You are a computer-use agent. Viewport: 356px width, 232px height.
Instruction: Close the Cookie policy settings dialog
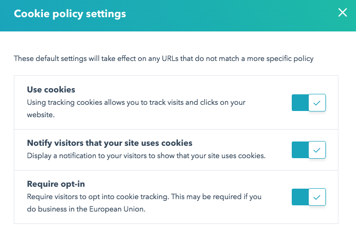[342, 13]
